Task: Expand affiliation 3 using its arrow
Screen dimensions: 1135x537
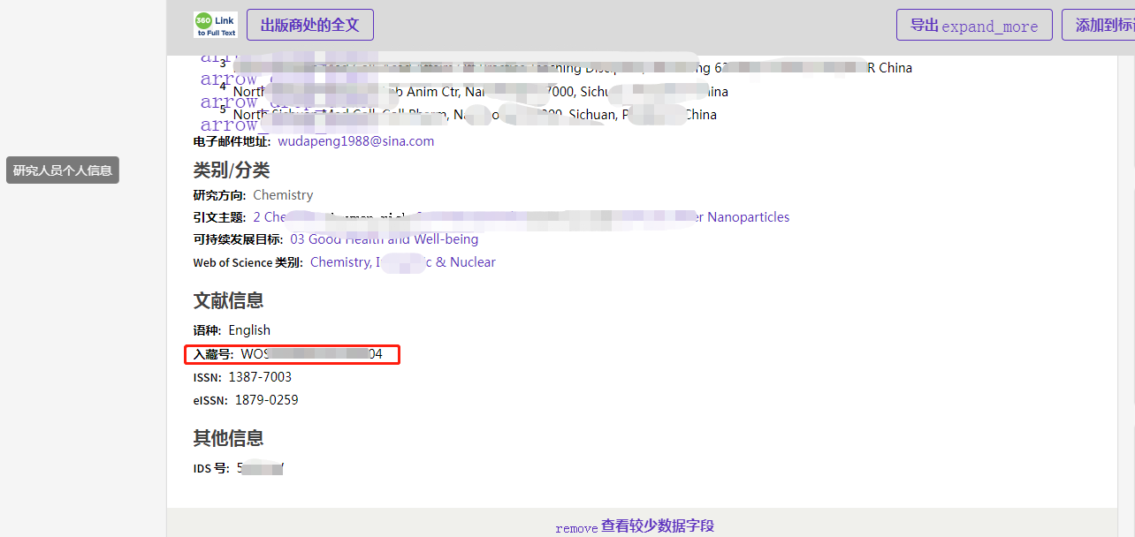Action: [228, 79]
